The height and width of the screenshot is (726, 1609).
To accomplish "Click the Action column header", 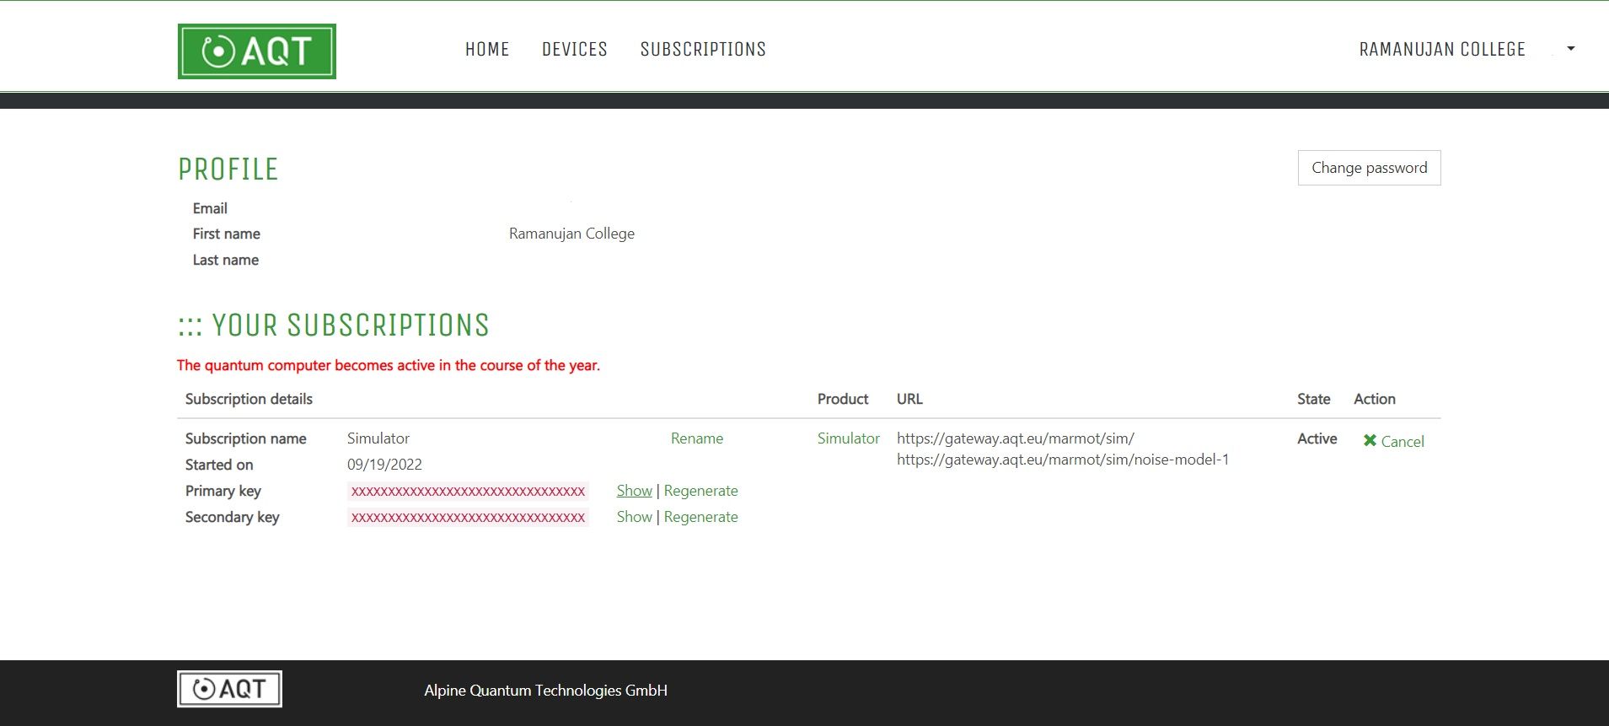I will (x=1374, y=399).
